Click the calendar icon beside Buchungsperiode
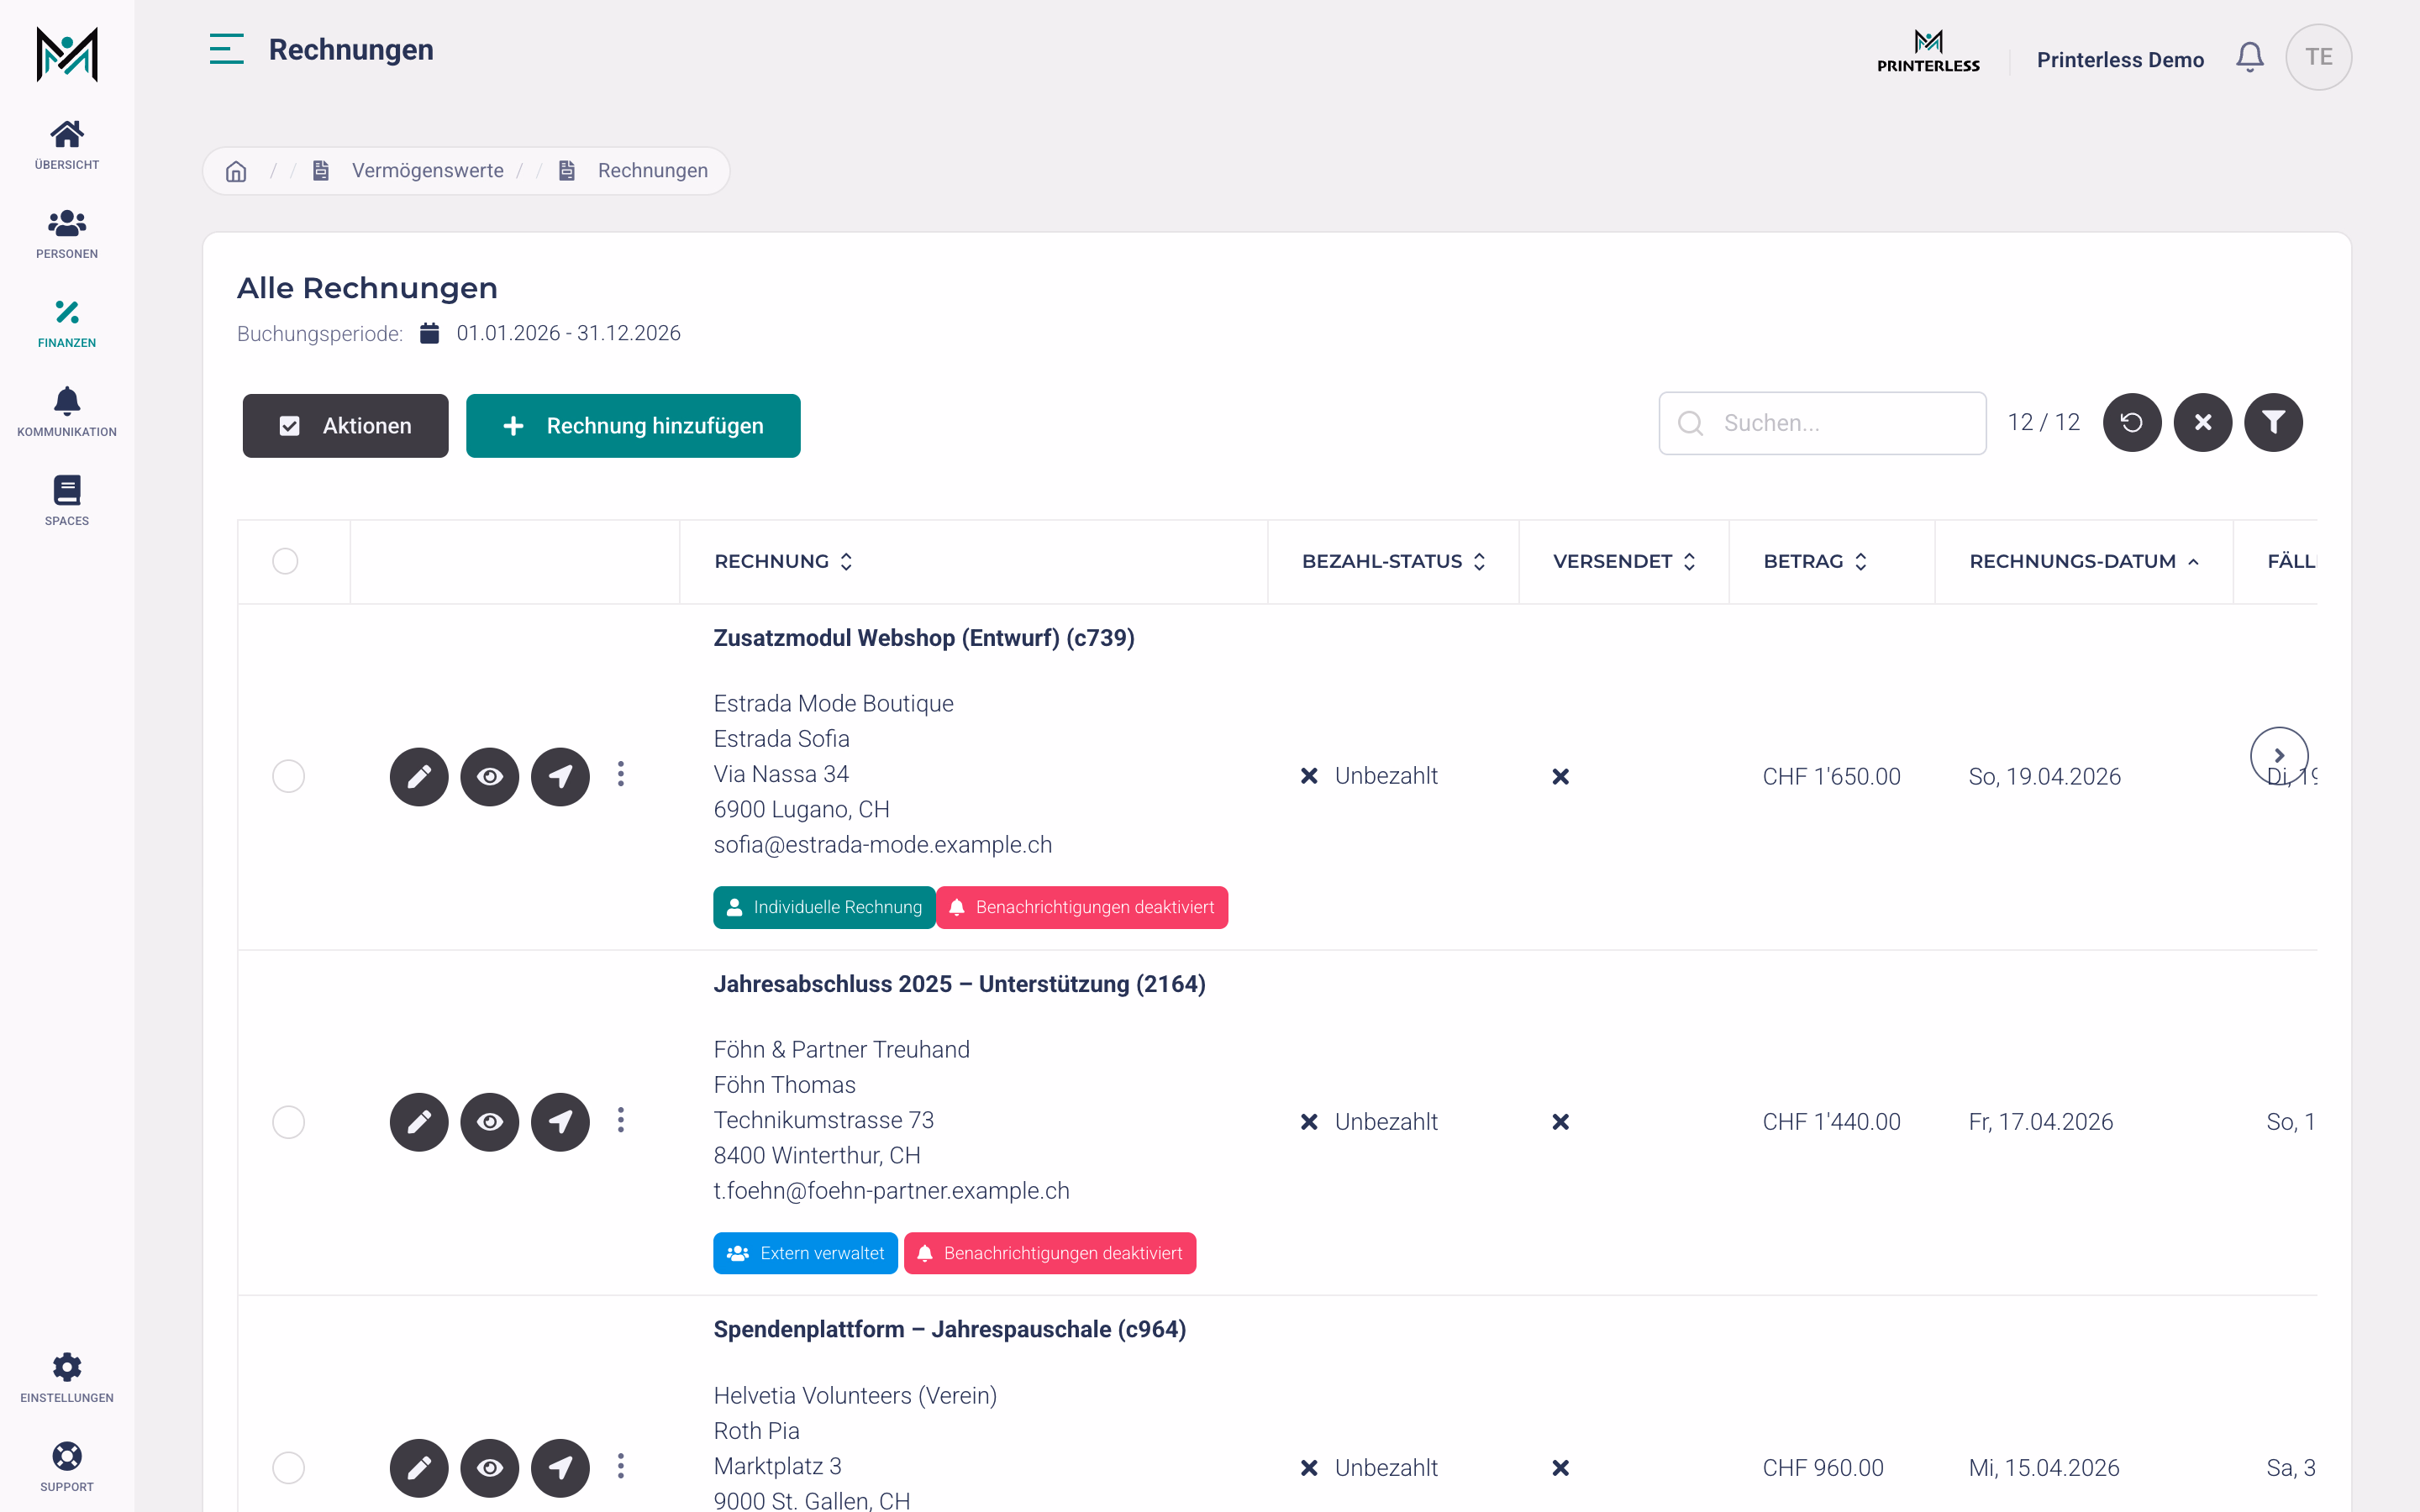 tap(429, 333)
